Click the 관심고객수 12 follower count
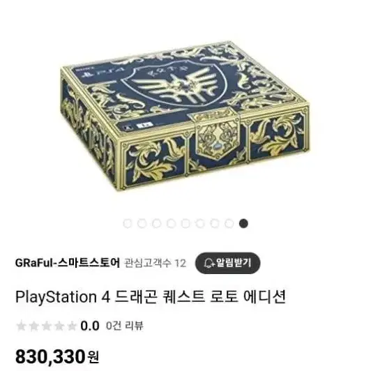The height and width of the screenshot is (371, 371). [x=155, y=263]
